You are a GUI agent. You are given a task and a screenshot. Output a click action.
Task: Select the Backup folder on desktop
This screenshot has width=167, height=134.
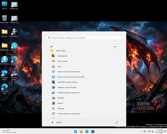point(5,33)
